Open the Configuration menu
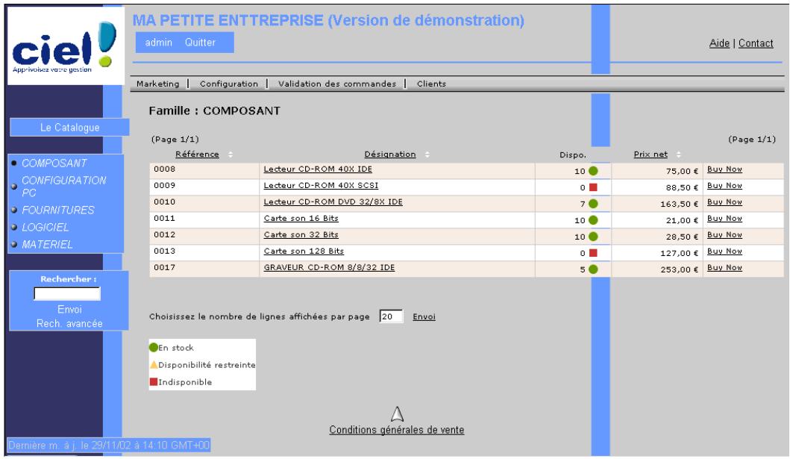 tap(229, 84)
